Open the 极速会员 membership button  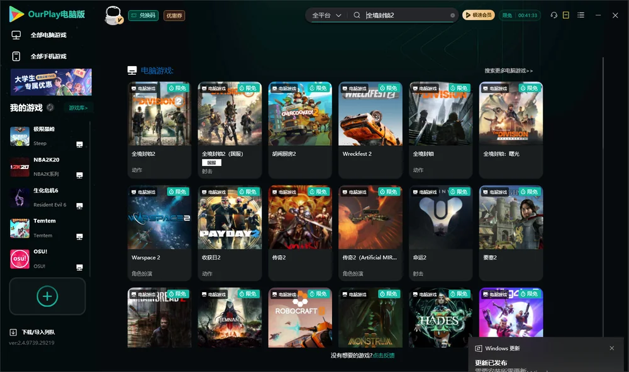(x=479, y=15)
